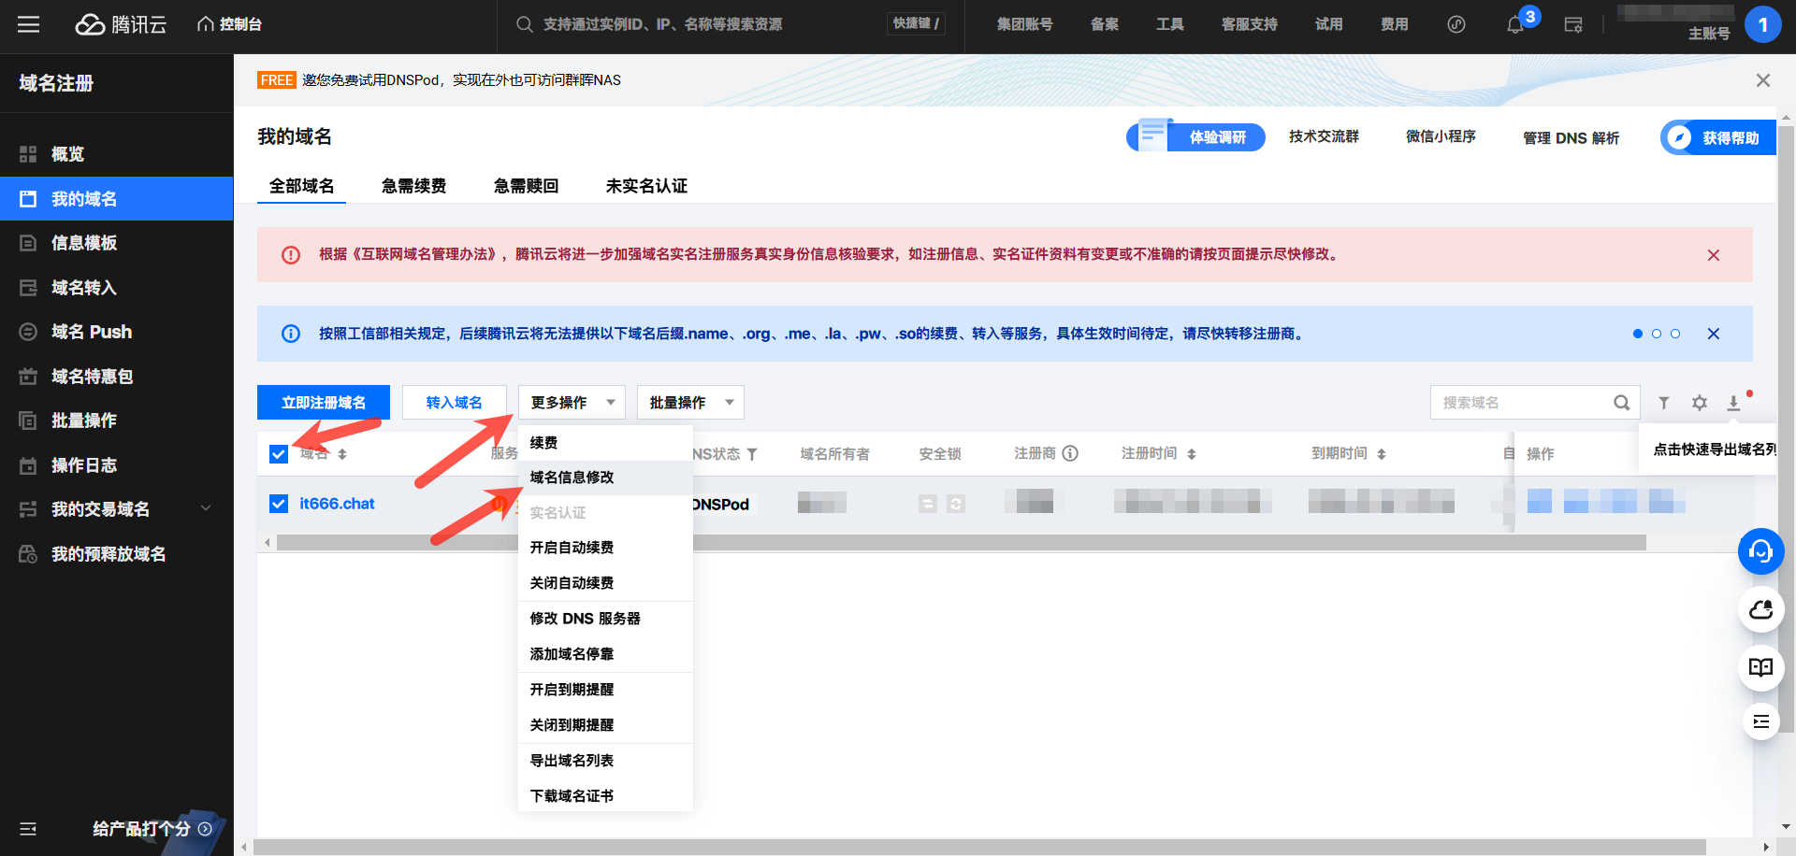Switch to 未实名认证 tab

646,186
